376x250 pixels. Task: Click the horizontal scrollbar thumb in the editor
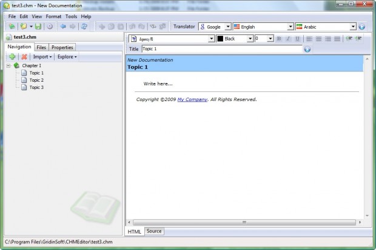click(x=244, y=222)
